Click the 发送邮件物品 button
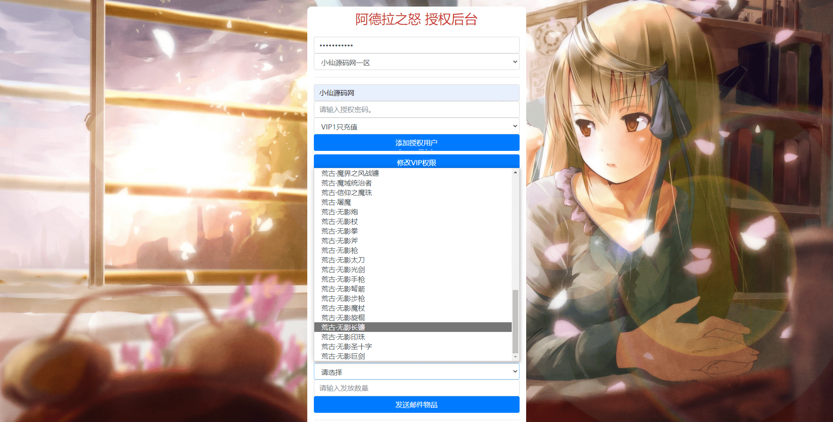Screen dimensions: 833x422 [416, 405]
